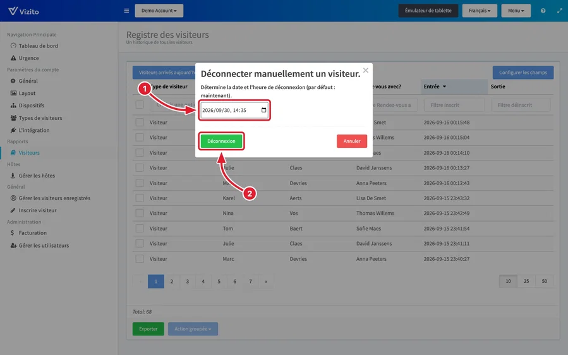Click the Exporter button

(x=148, y=329)
